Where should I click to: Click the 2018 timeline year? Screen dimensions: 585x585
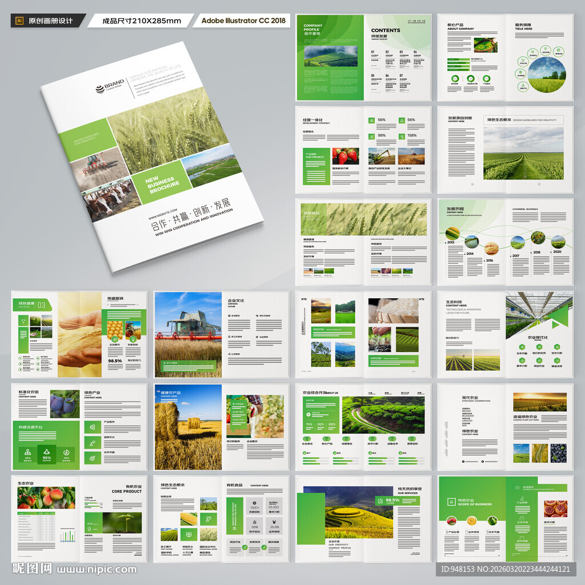point(536,253)
